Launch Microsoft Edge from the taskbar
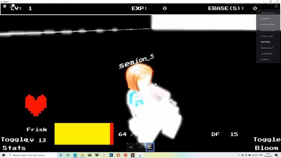Viewport: 281px width, 158px height. [75, 155]
